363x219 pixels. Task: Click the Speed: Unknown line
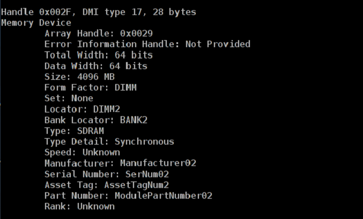pyautogui.click(x=82, y=153)
